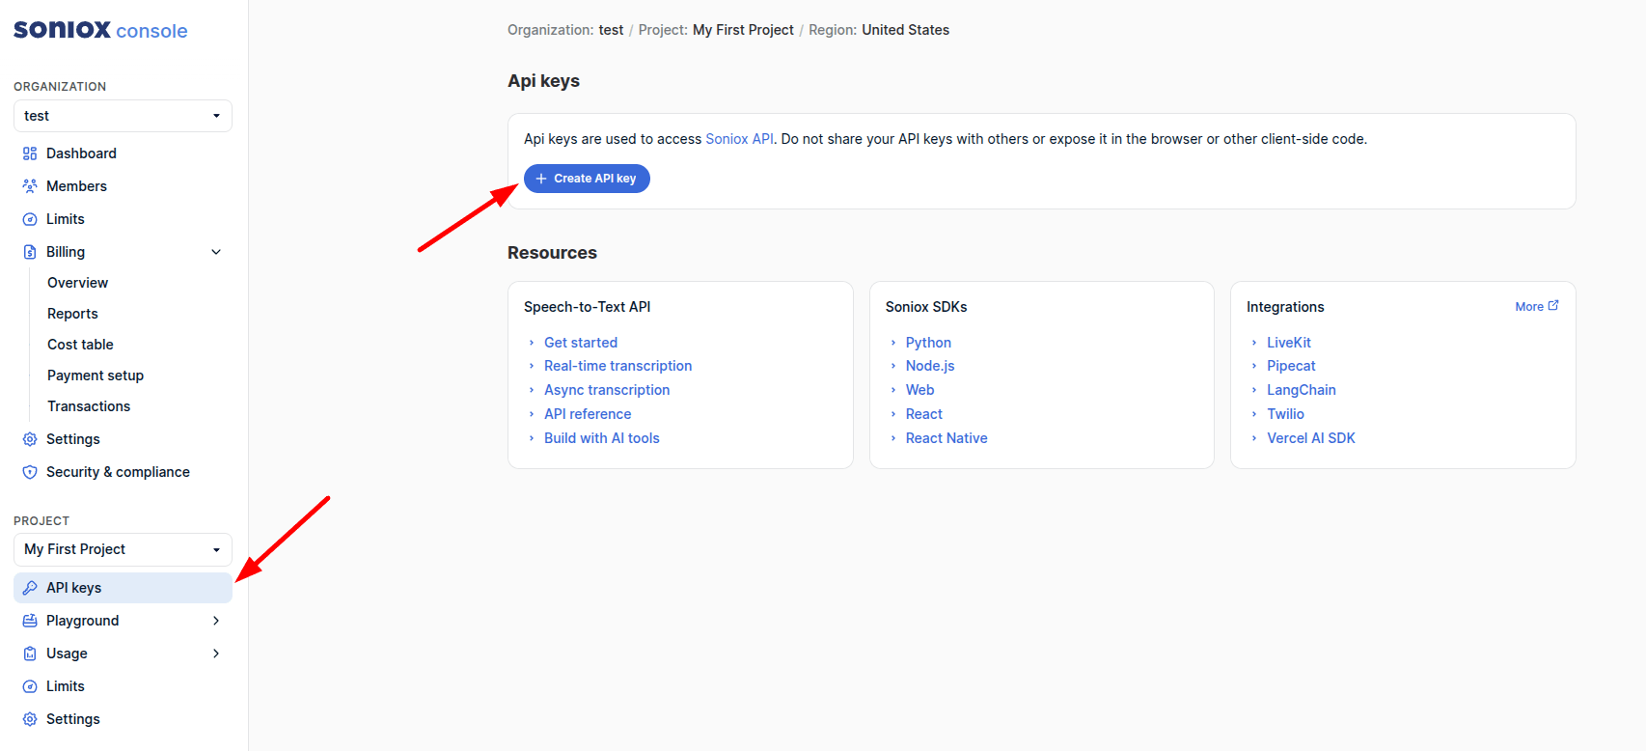The image size is (1646, 751).
Task: Open the My First Project dropdown
Action: [x=123, y=549]
